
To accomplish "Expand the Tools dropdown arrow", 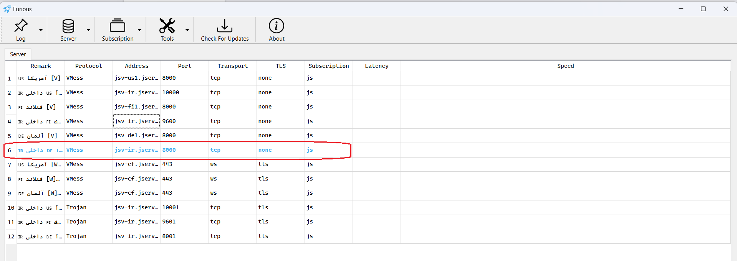I will point(187,30).
